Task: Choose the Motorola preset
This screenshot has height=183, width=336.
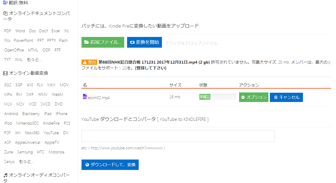Action: (x=56, y=152)
